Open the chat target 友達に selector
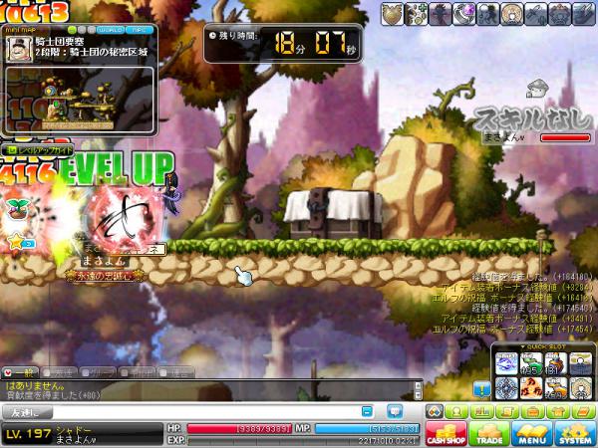 tap(27, 412)
